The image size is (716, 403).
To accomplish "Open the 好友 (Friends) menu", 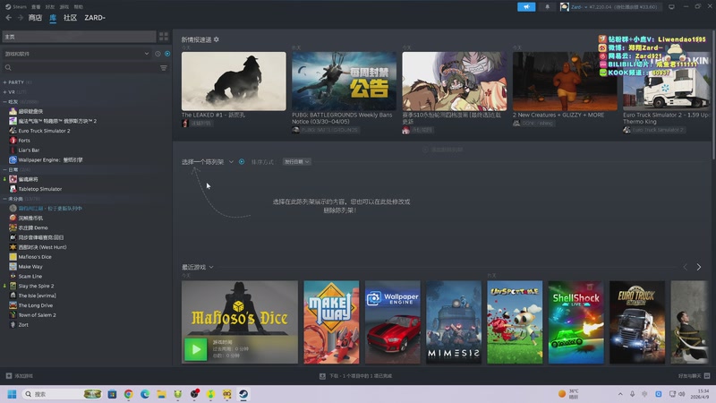I will tap(50, 7).
